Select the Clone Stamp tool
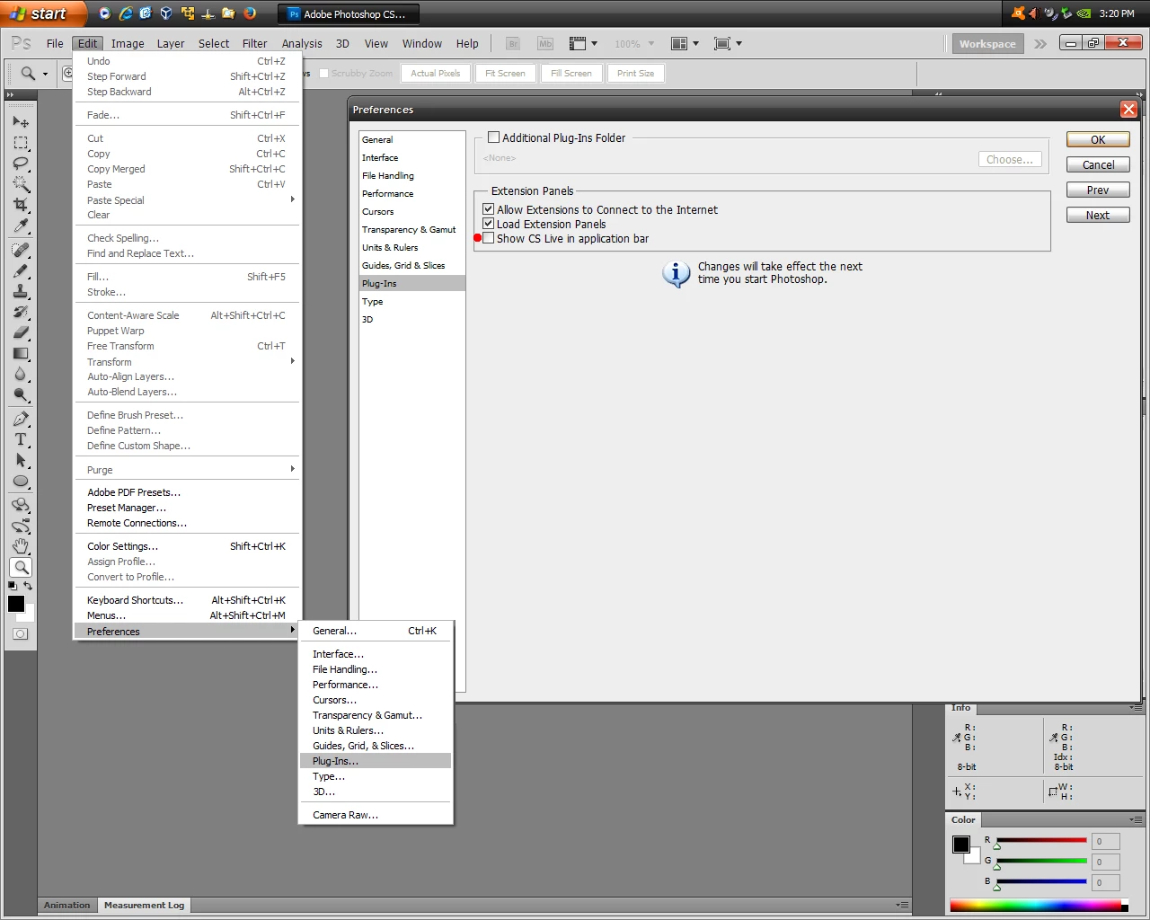 pyautogui.click(x=21, y=291)
